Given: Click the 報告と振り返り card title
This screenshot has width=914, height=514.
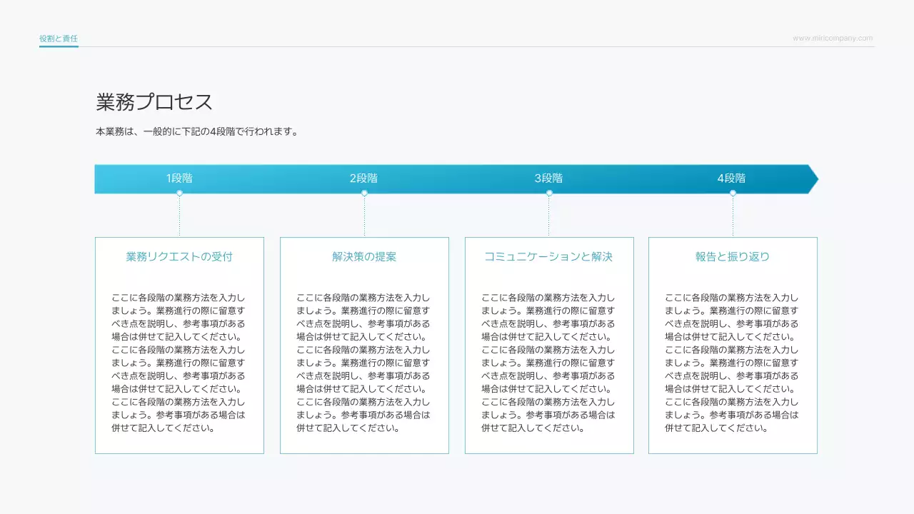Looking at the screenshot, I should 733,256.
